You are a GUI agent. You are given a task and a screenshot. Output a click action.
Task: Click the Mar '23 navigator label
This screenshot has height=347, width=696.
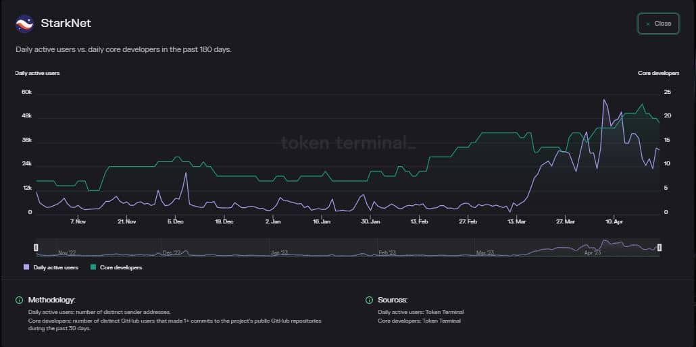[484, 252]
